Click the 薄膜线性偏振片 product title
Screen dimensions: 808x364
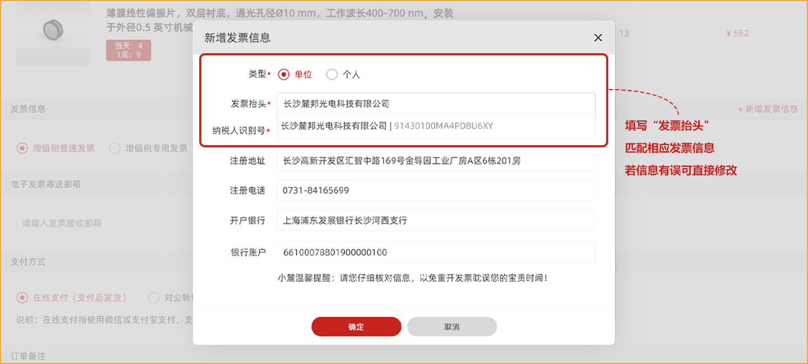point(279,20)
